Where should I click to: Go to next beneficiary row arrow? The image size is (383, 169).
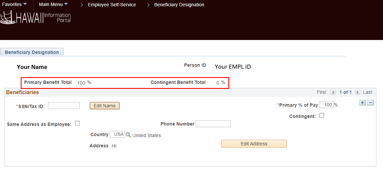click(x=358, y=92)
